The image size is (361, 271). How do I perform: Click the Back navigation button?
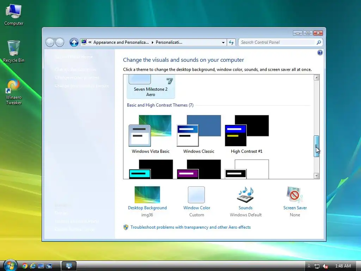[50, 42]
